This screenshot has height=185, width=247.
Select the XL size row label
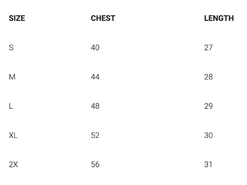13,136
